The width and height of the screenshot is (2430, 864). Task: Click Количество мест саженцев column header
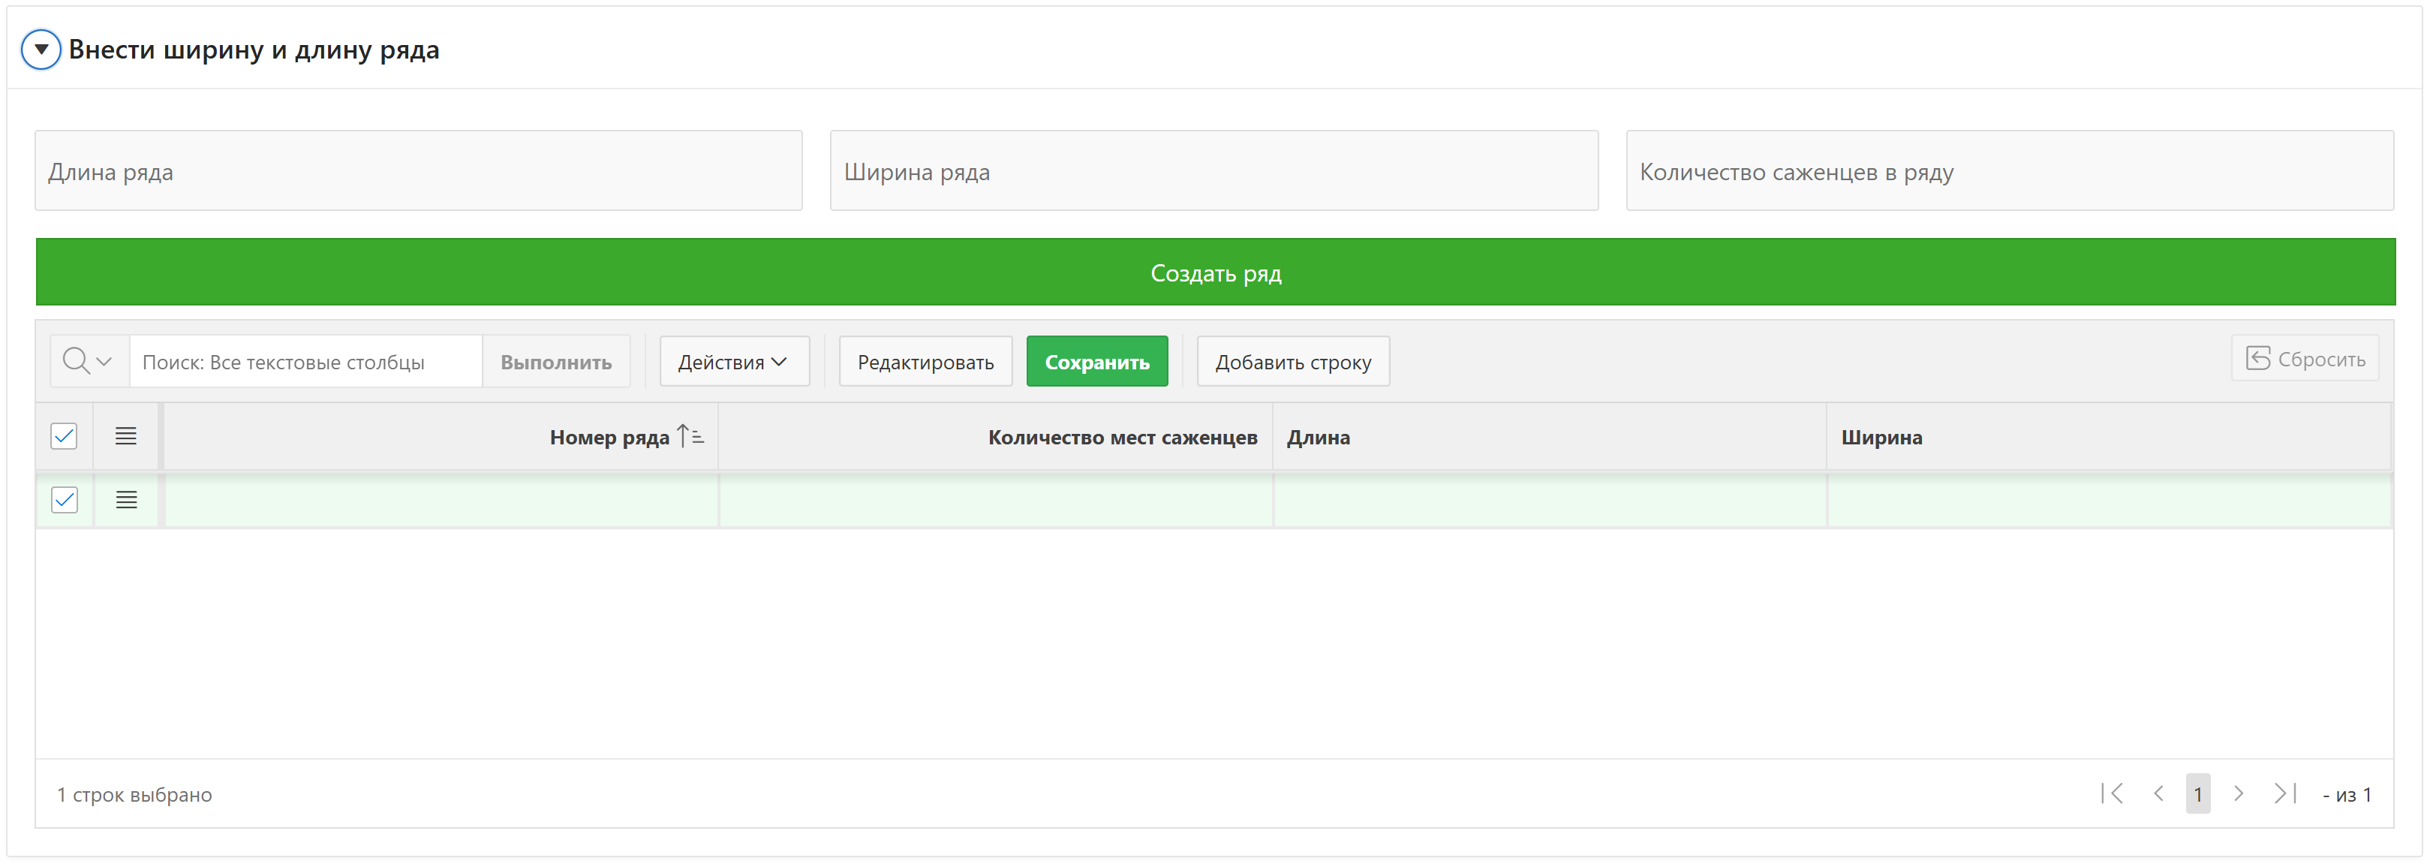[x=1122, y=438]
